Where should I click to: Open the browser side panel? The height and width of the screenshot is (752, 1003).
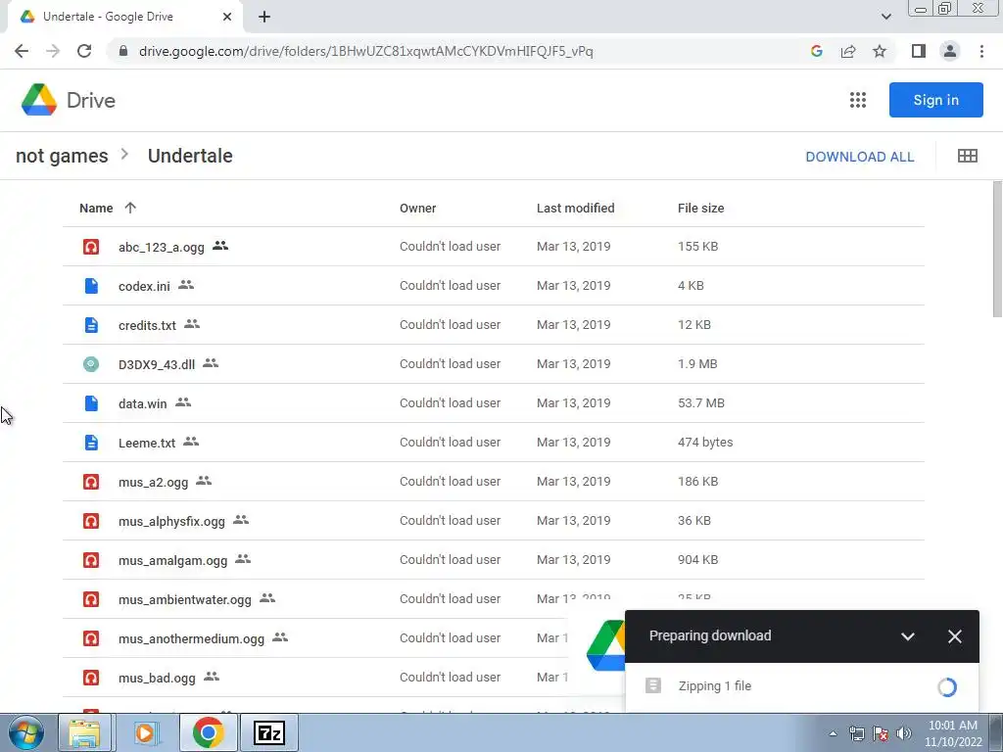pyautogui.click(x=918, y=51)
